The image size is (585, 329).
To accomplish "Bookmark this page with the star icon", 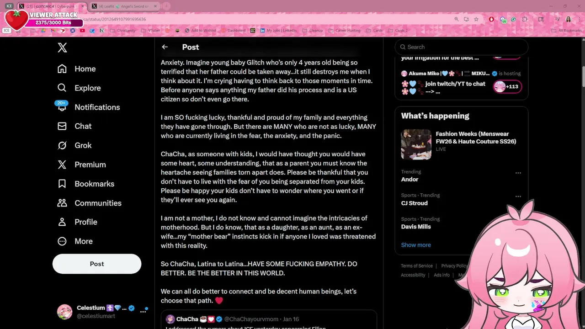I will (x=476, y=19).
